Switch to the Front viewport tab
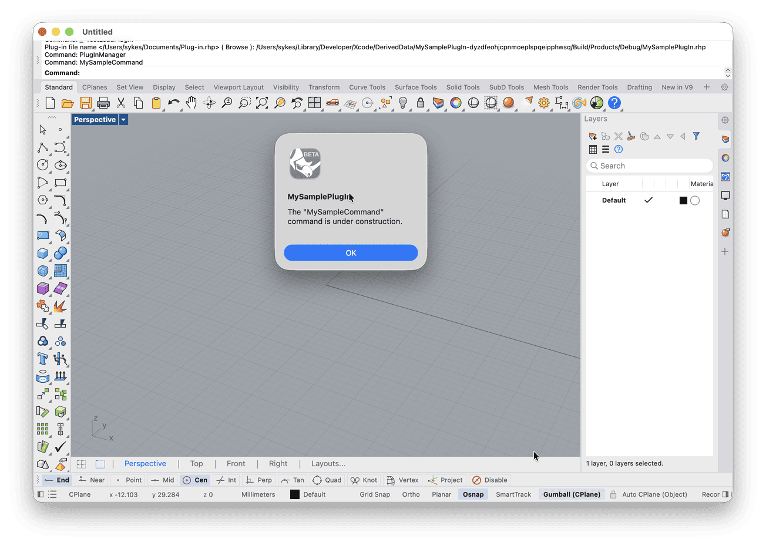 click(x=236, y=464)
